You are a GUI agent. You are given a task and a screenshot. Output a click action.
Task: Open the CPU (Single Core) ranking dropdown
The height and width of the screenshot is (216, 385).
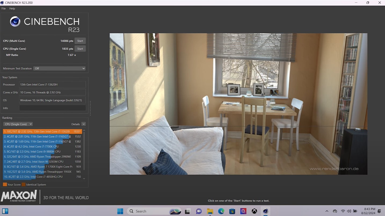[x=18, y=124]
